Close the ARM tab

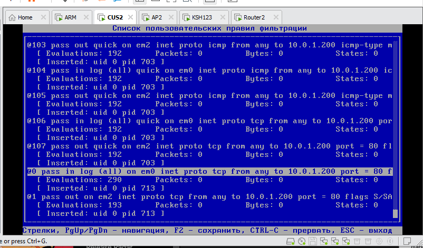click(x=86, y=17)
